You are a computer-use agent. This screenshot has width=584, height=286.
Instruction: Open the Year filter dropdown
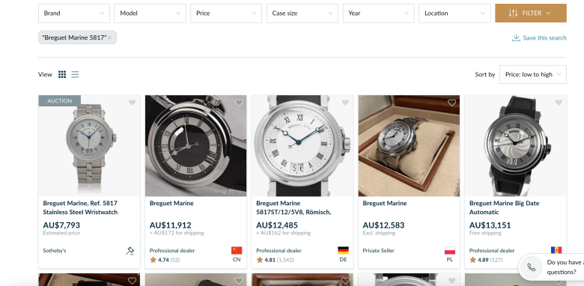(x=378, y=13)
